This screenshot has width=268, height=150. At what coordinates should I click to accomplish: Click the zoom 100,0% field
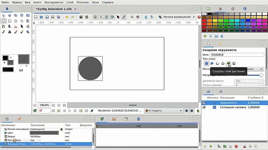[44, 105]
